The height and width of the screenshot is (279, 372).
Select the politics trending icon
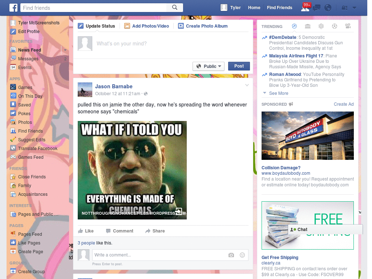pos(308,26)
